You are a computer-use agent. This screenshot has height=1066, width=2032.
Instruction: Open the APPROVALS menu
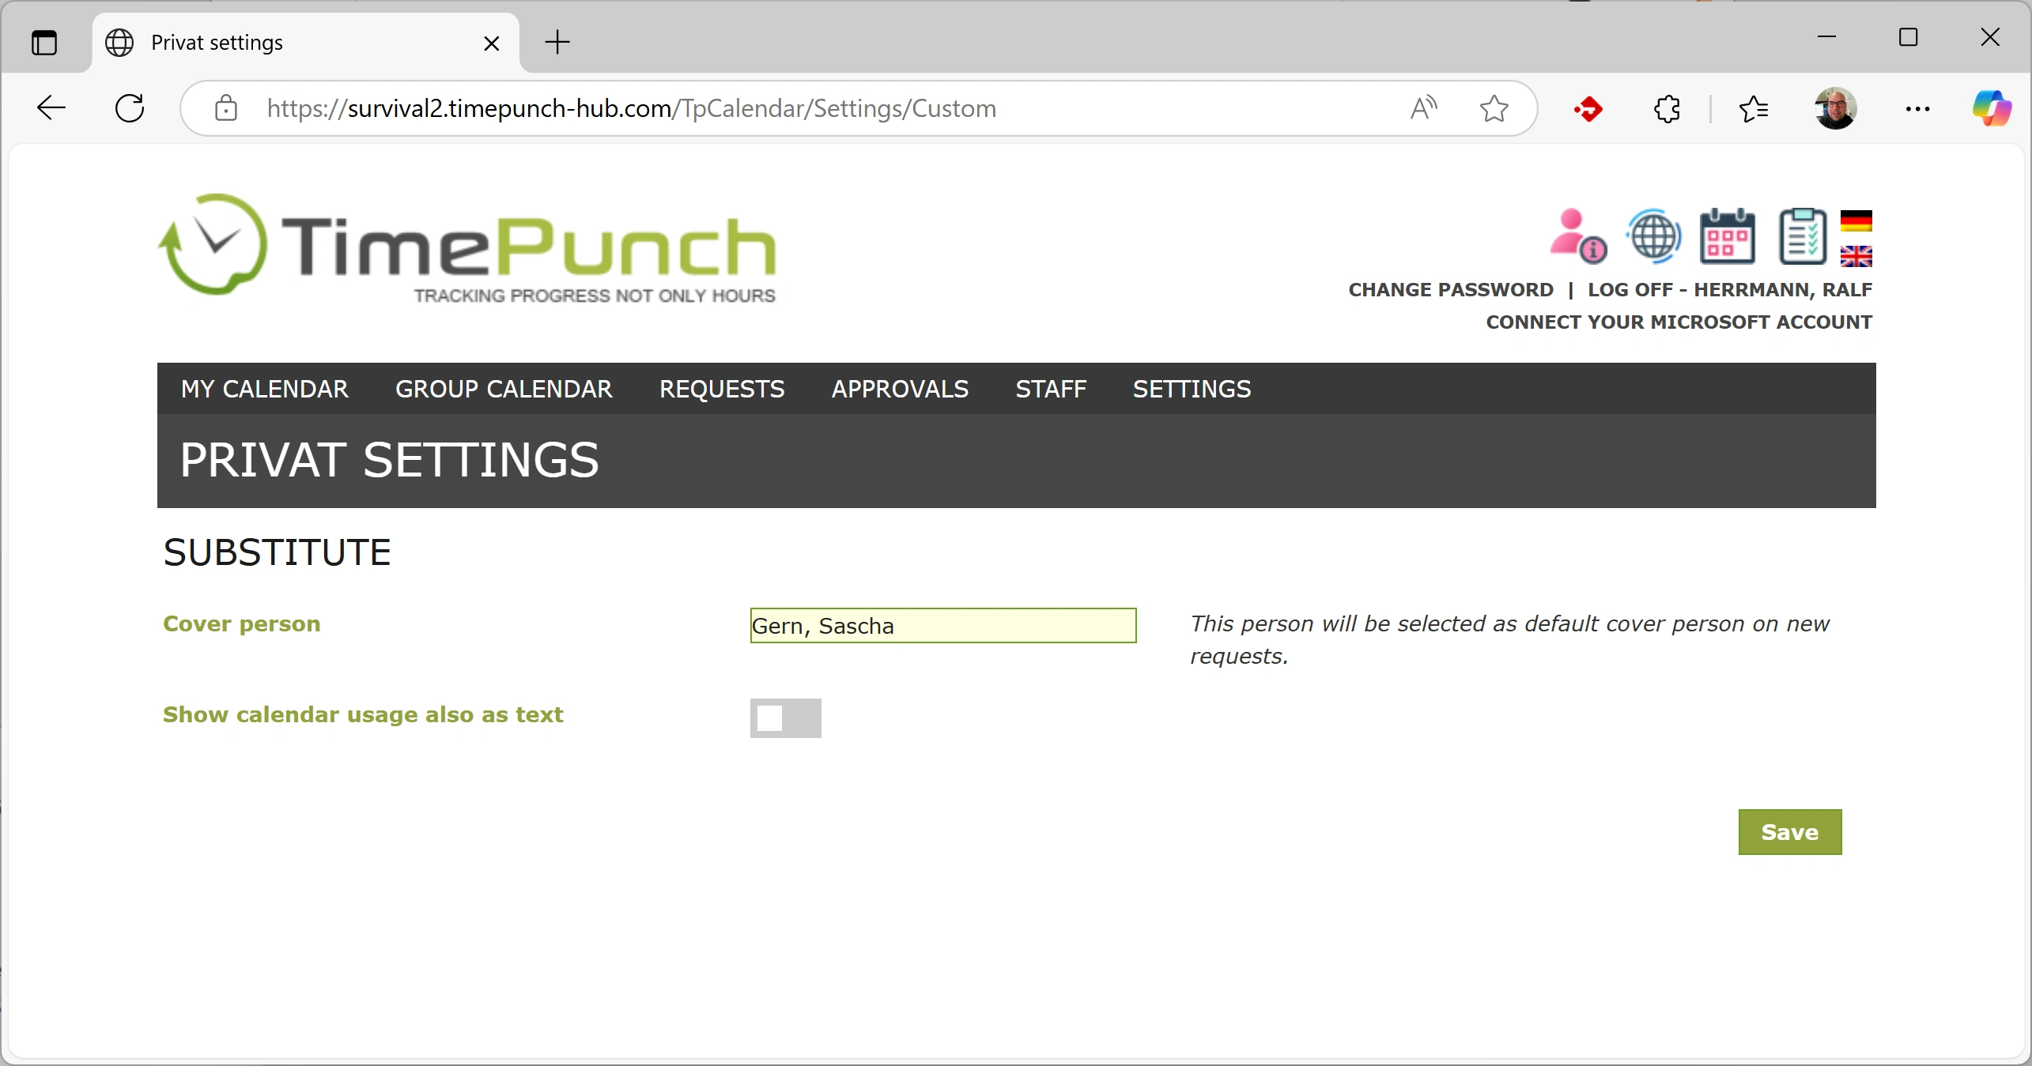coord(900,390)
